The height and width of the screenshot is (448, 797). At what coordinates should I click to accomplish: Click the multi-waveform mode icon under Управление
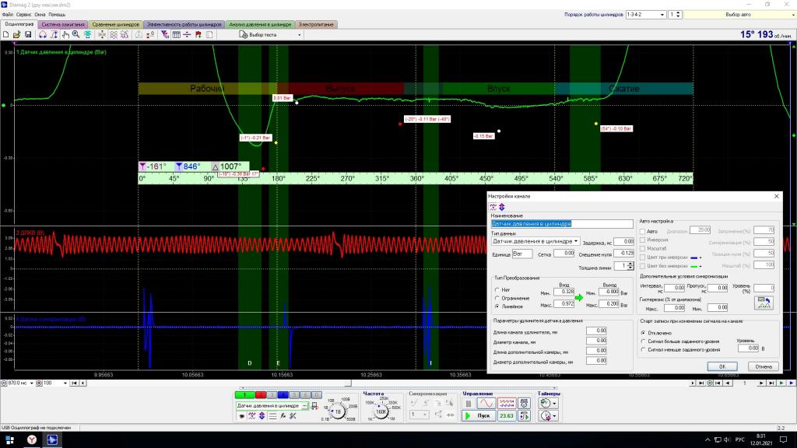point(506,404)
